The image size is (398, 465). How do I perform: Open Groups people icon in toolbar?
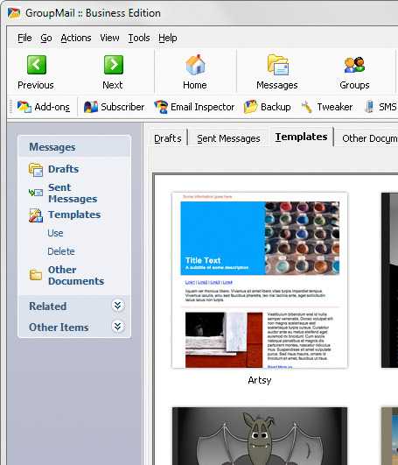tap(354, 65)
